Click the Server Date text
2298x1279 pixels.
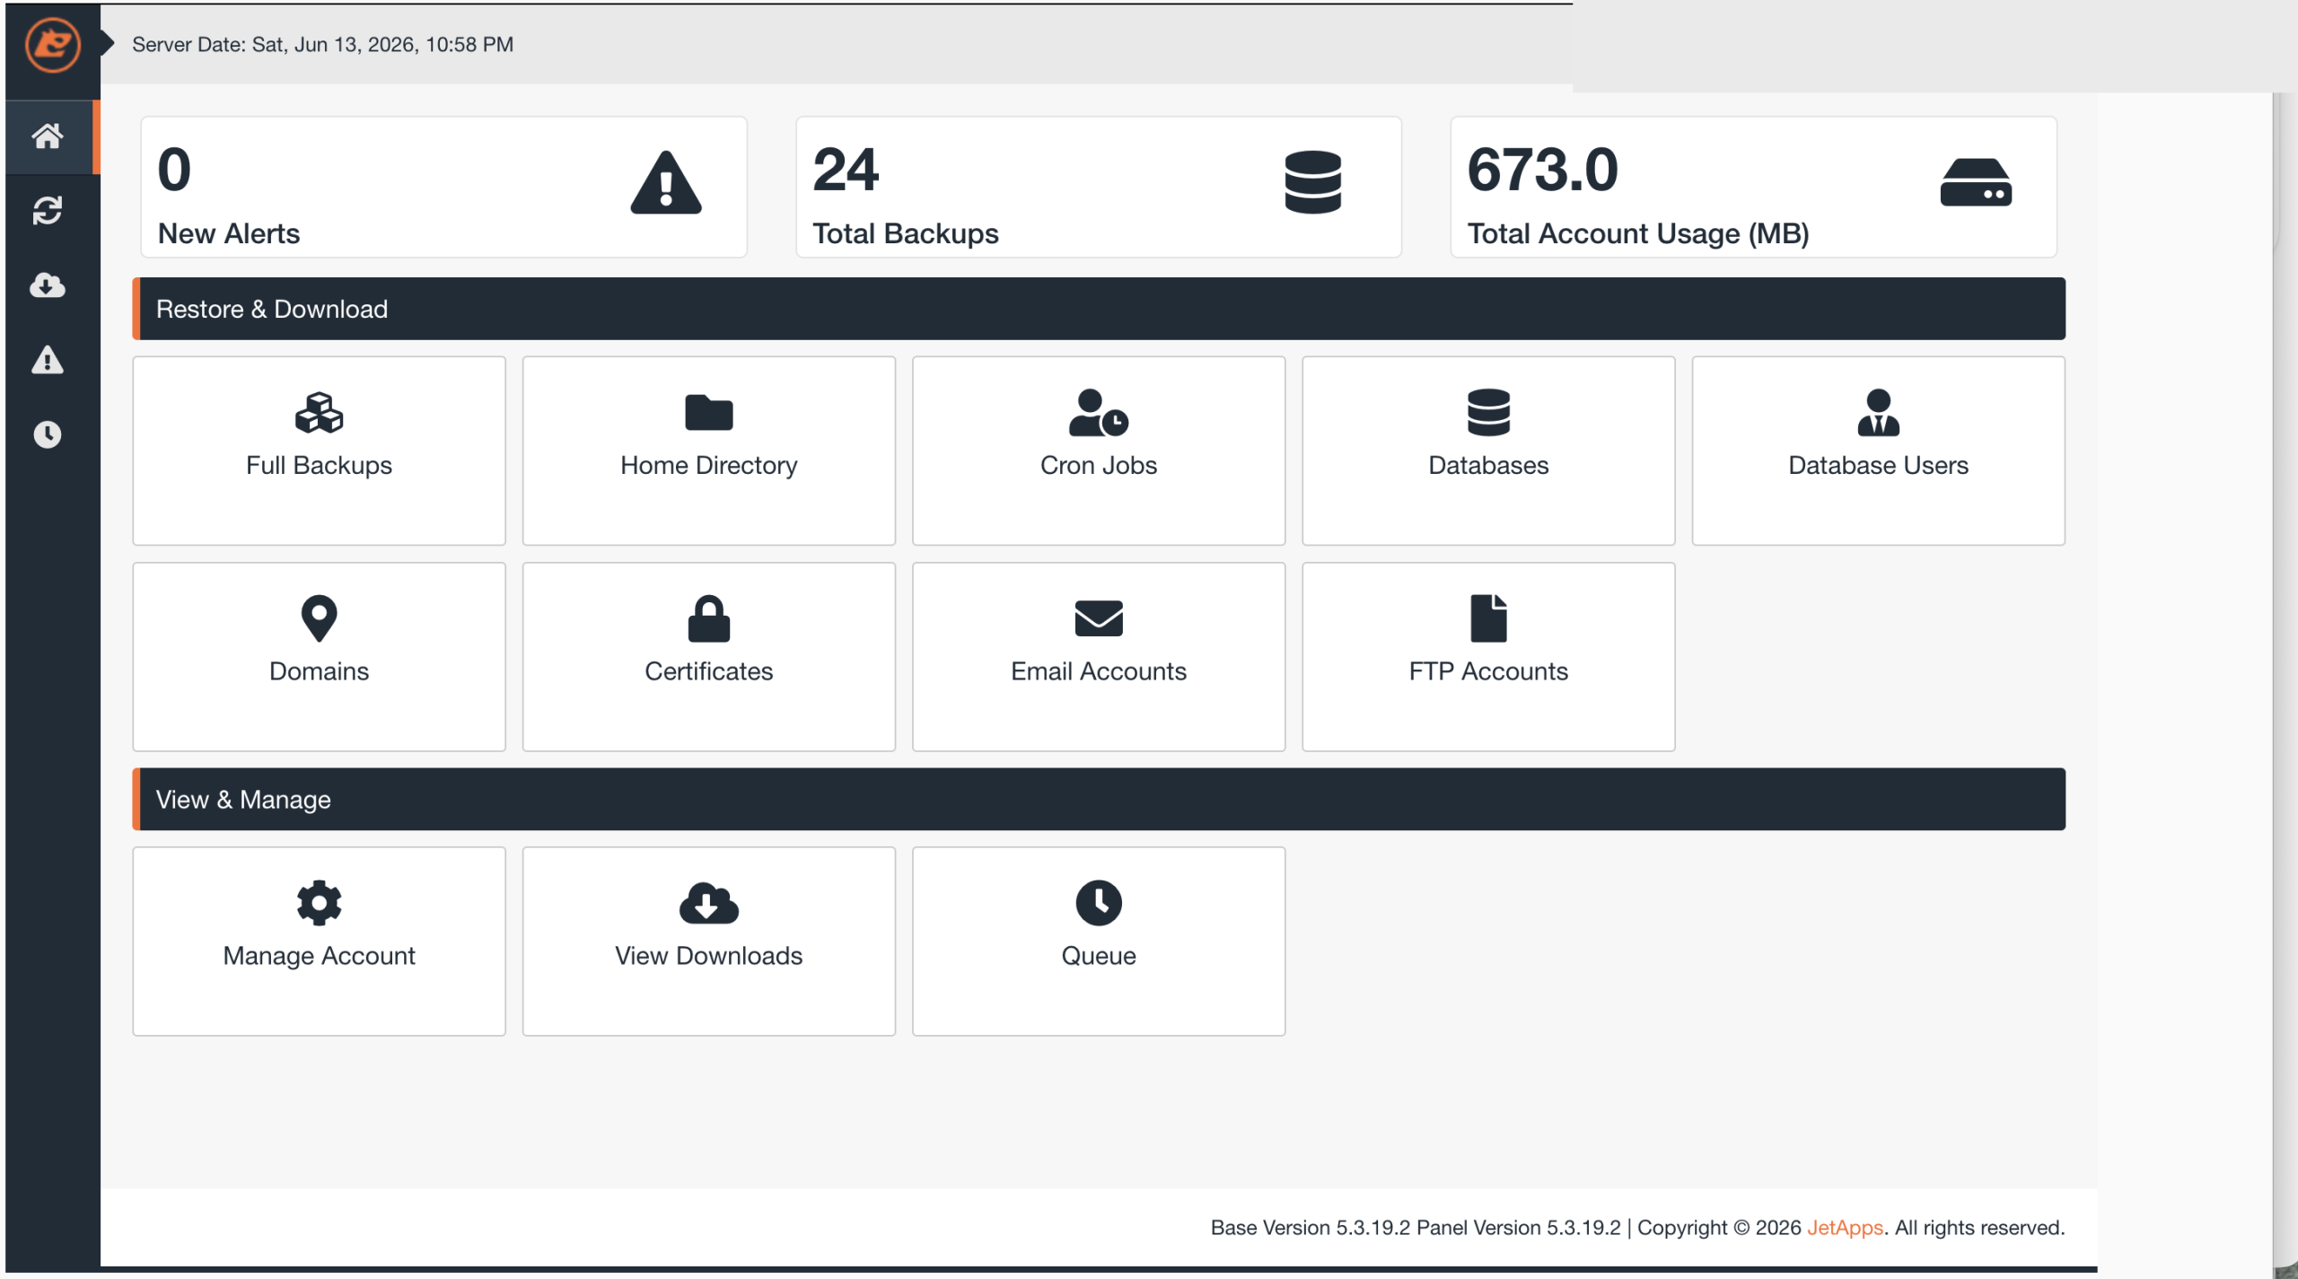[x=322, y=45]
